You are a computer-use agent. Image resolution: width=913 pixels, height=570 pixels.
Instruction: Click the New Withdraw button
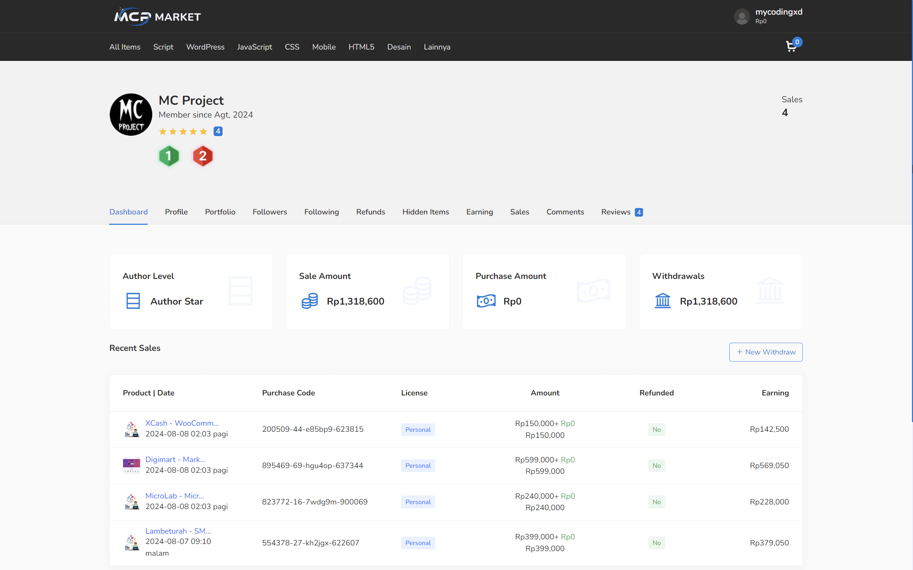(766, 352)
